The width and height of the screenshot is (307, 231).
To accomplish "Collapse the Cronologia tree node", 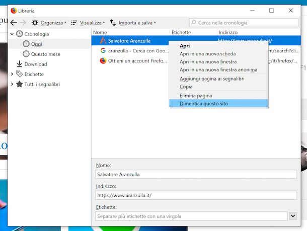I will click(12, 34).
